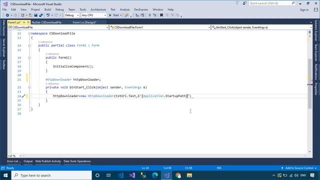Click the split editor icon above scrollbar

(x=310, y=32)
